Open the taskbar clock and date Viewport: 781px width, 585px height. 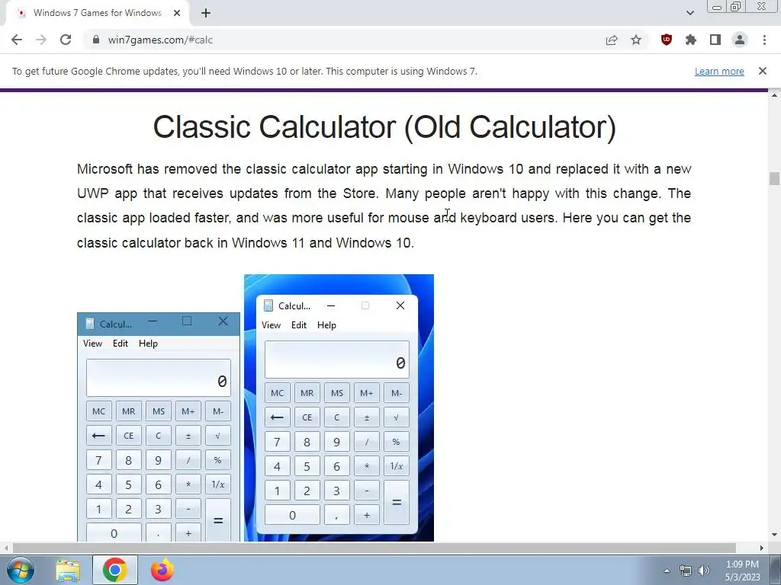click(x=742, y=571)
